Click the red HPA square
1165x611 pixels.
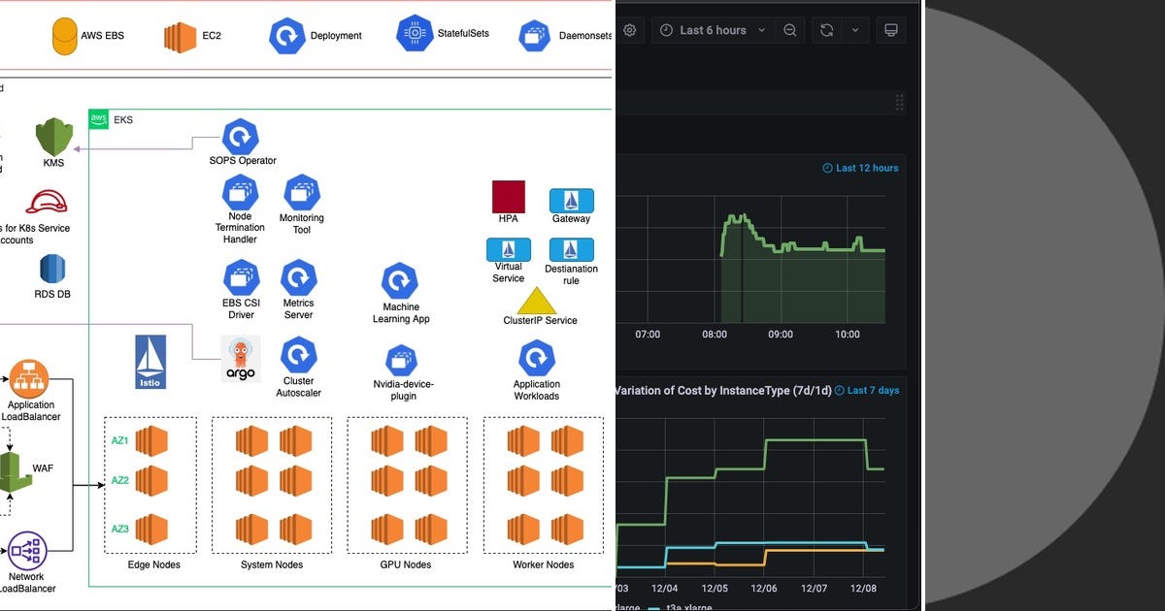509,197
